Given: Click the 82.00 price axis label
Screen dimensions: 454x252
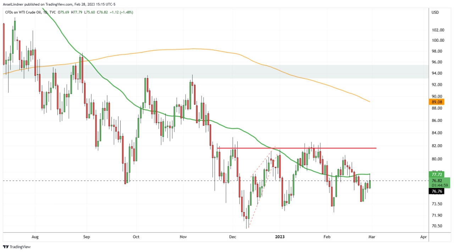Looking at the screenshot, I should click(x=437, y=146).
